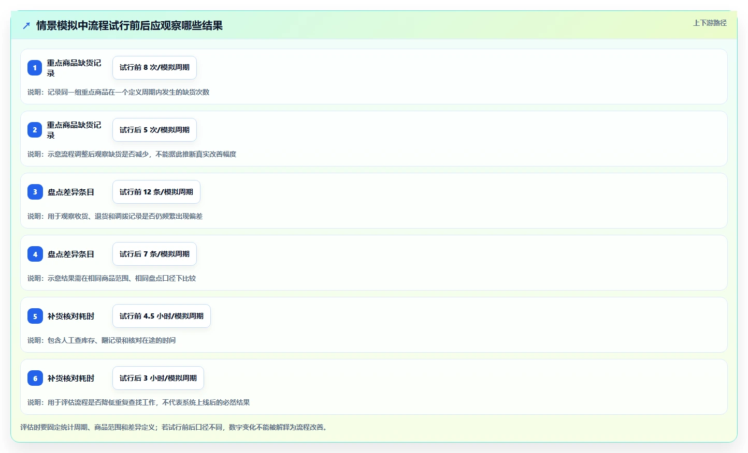The image size is (748, 453).
Task: Select number badge 3
Action: (35, 192)
